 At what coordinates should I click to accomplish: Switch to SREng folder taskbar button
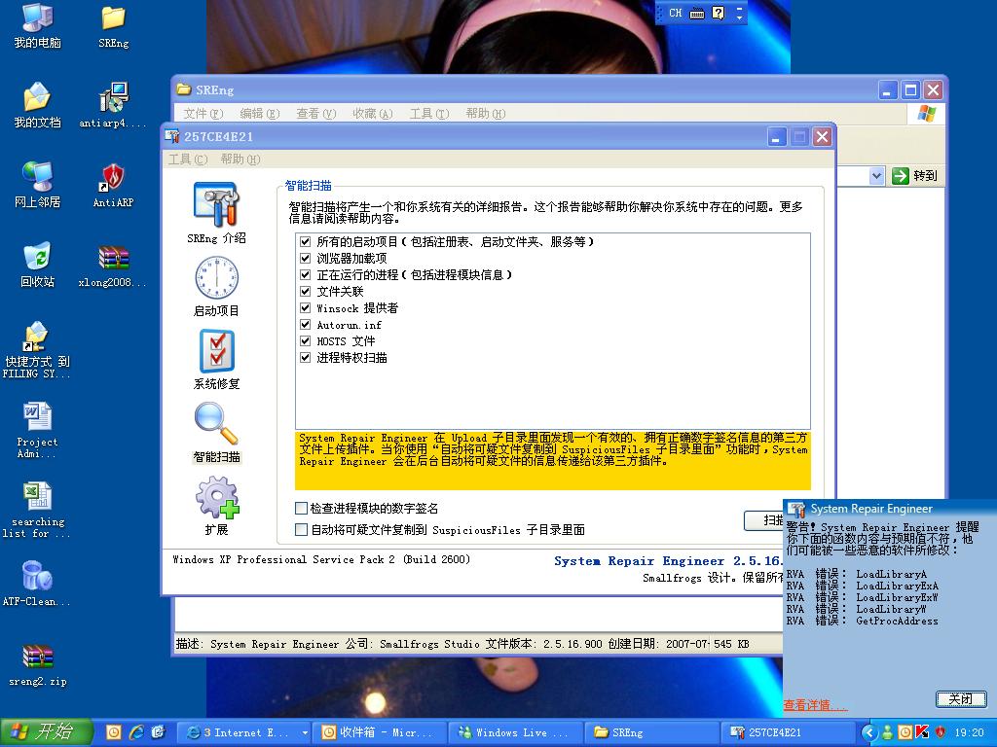point(651,732)
